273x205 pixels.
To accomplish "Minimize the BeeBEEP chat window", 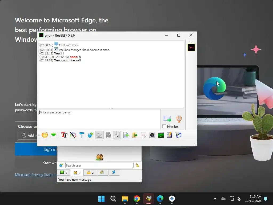I will pos(167,36).
